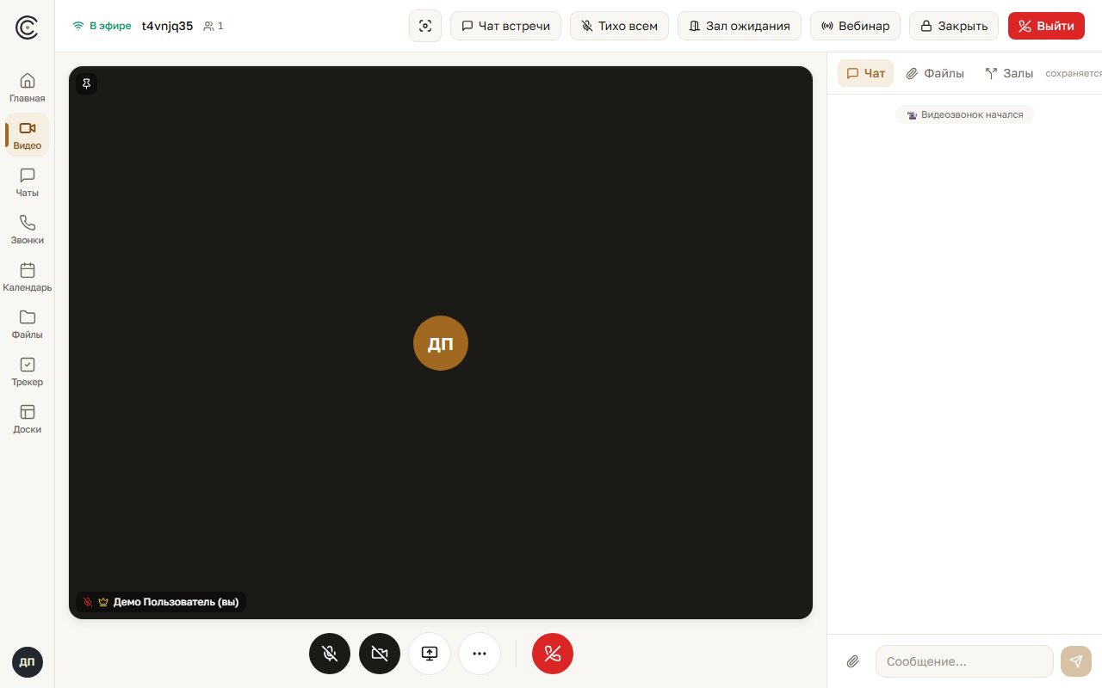The height and width of the screenshot is (688, 1102).
Task: Click the app logo at top left
Action: (28, 28)
